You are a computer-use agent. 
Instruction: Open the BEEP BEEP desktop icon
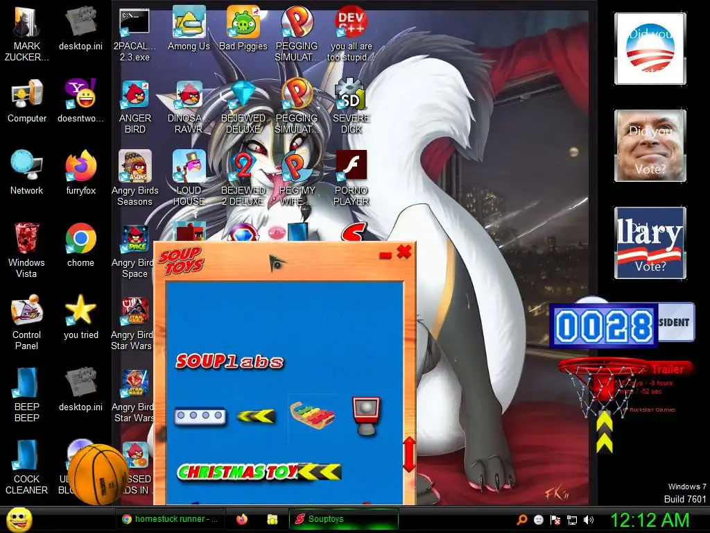(26, 394)
